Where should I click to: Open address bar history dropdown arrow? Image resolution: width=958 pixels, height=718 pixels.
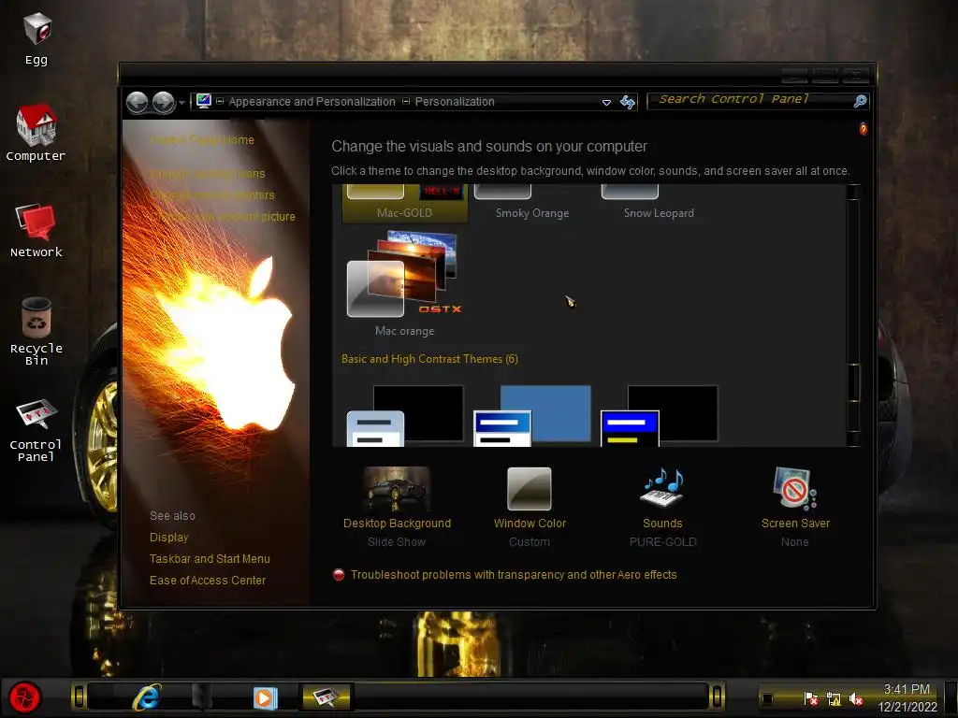pyautogui.click(x=606, y=103)
